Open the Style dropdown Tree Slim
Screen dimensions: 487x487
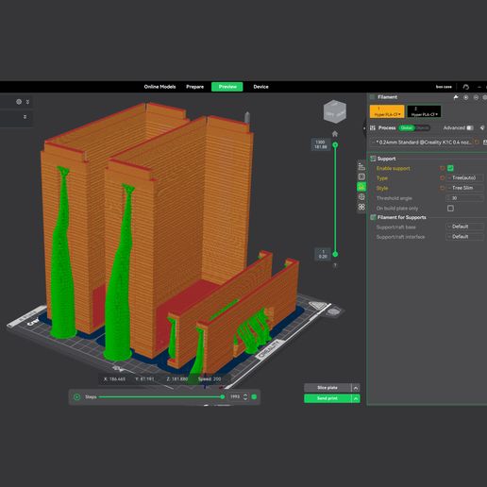(465, 188)
